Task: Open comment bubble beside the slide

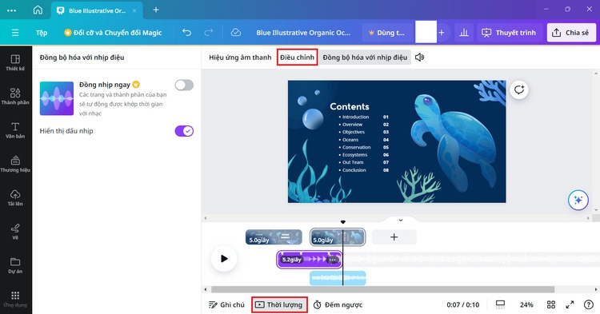Action: 519,89
